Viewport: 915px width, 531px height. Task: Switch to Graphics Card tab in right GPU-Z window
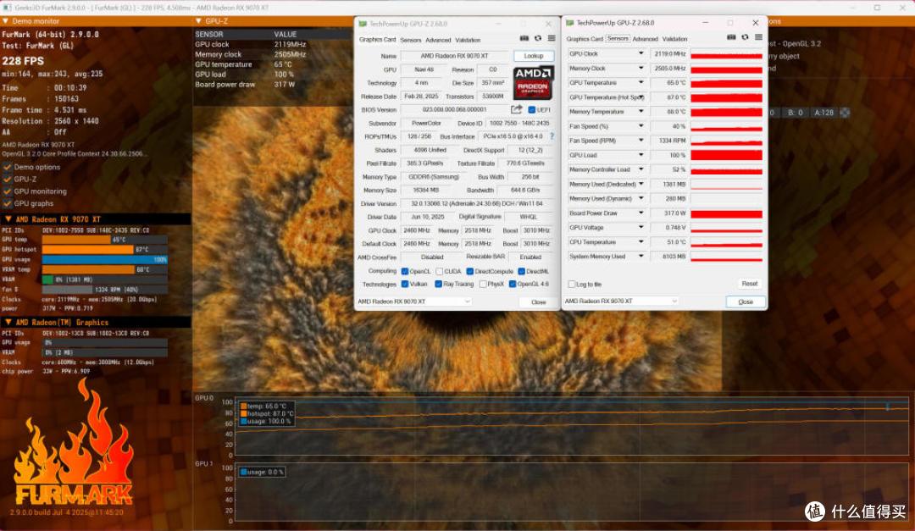584,39
